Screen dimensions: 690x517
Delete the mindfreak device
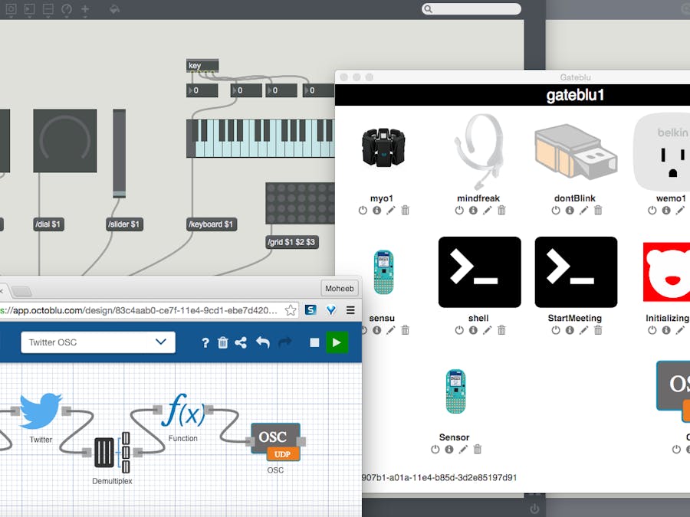(x=501, y=211)
